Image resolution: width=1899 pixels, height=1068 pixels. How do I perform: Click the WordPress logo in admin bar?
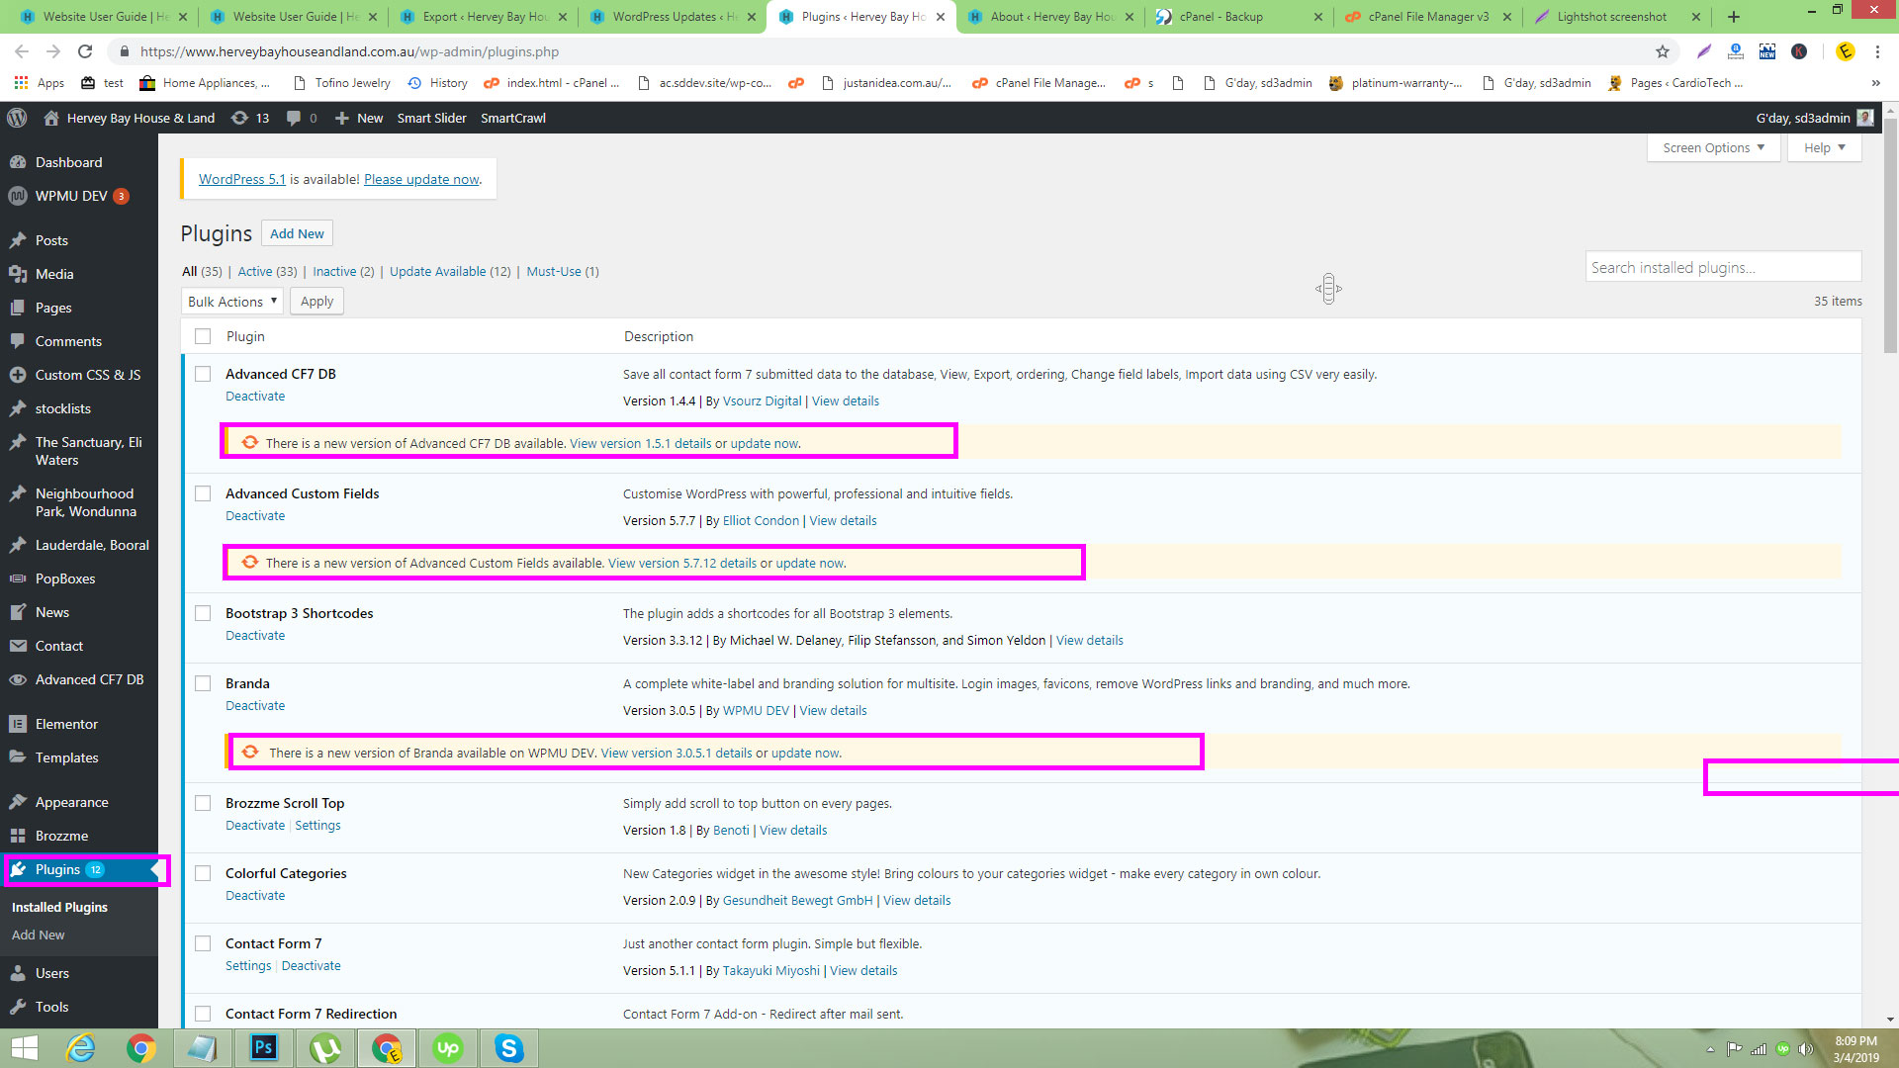17,118
